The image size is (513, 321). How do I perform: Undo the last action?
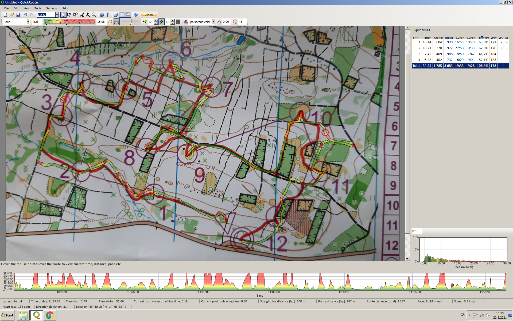click(x=25, y=15)
